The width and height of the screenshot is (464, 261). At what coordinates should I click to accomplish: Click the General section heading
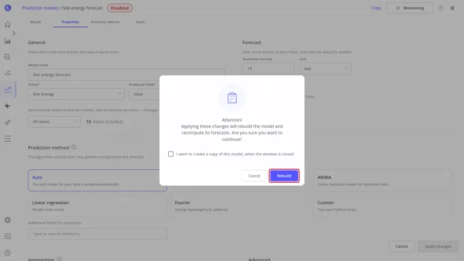[x=37, y=42]
